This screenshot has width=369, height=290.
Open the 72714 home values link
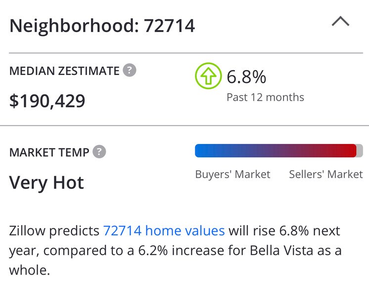click(164, 231)
